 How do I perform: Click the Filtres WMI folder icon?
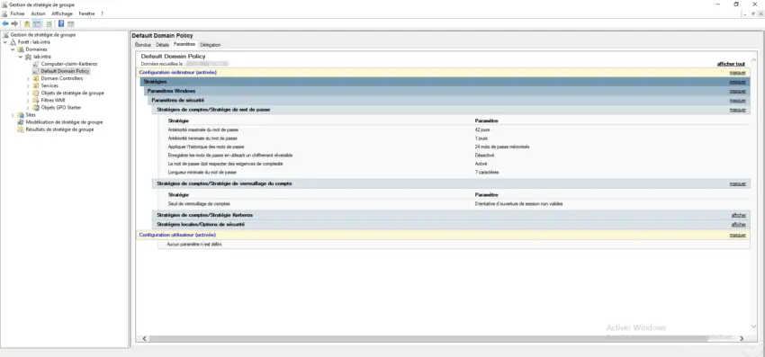click(36, 100)
